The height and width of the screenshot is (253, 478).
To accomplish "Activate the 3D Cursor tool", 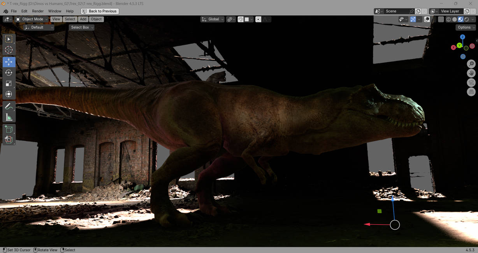I will tap(9, 50).
